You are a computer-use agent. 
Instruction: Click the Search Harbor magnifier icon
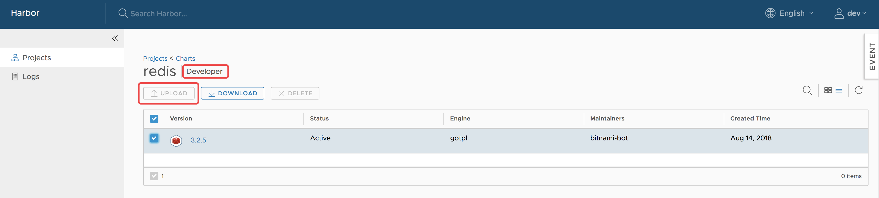coord(123,13)
